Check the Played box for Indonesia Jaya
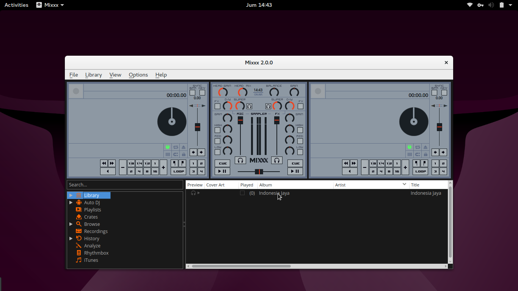 tap(242, 193)
